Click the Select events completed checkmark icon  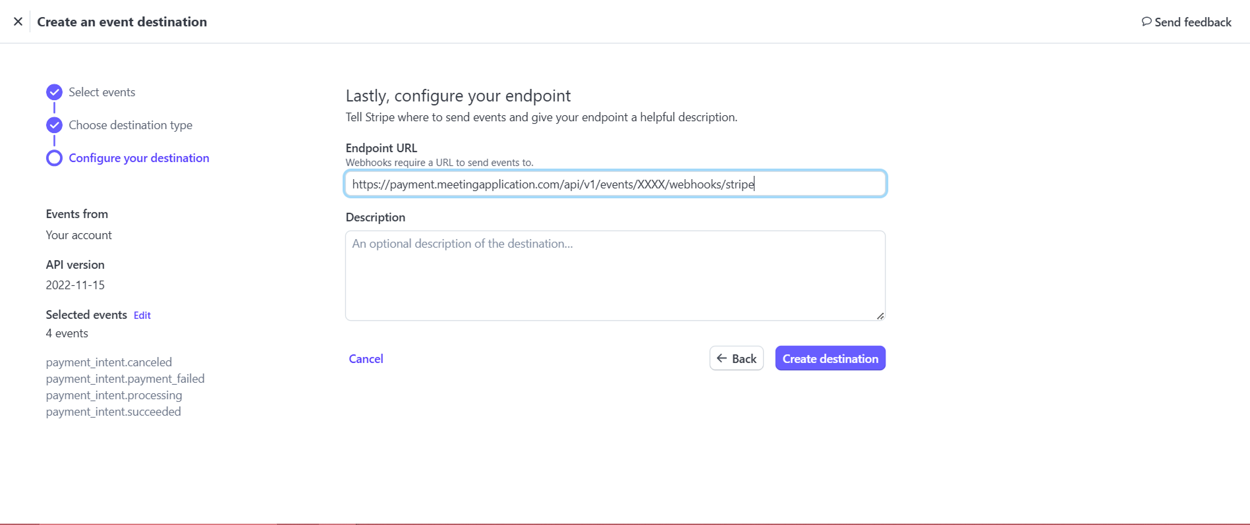point(54,92)
